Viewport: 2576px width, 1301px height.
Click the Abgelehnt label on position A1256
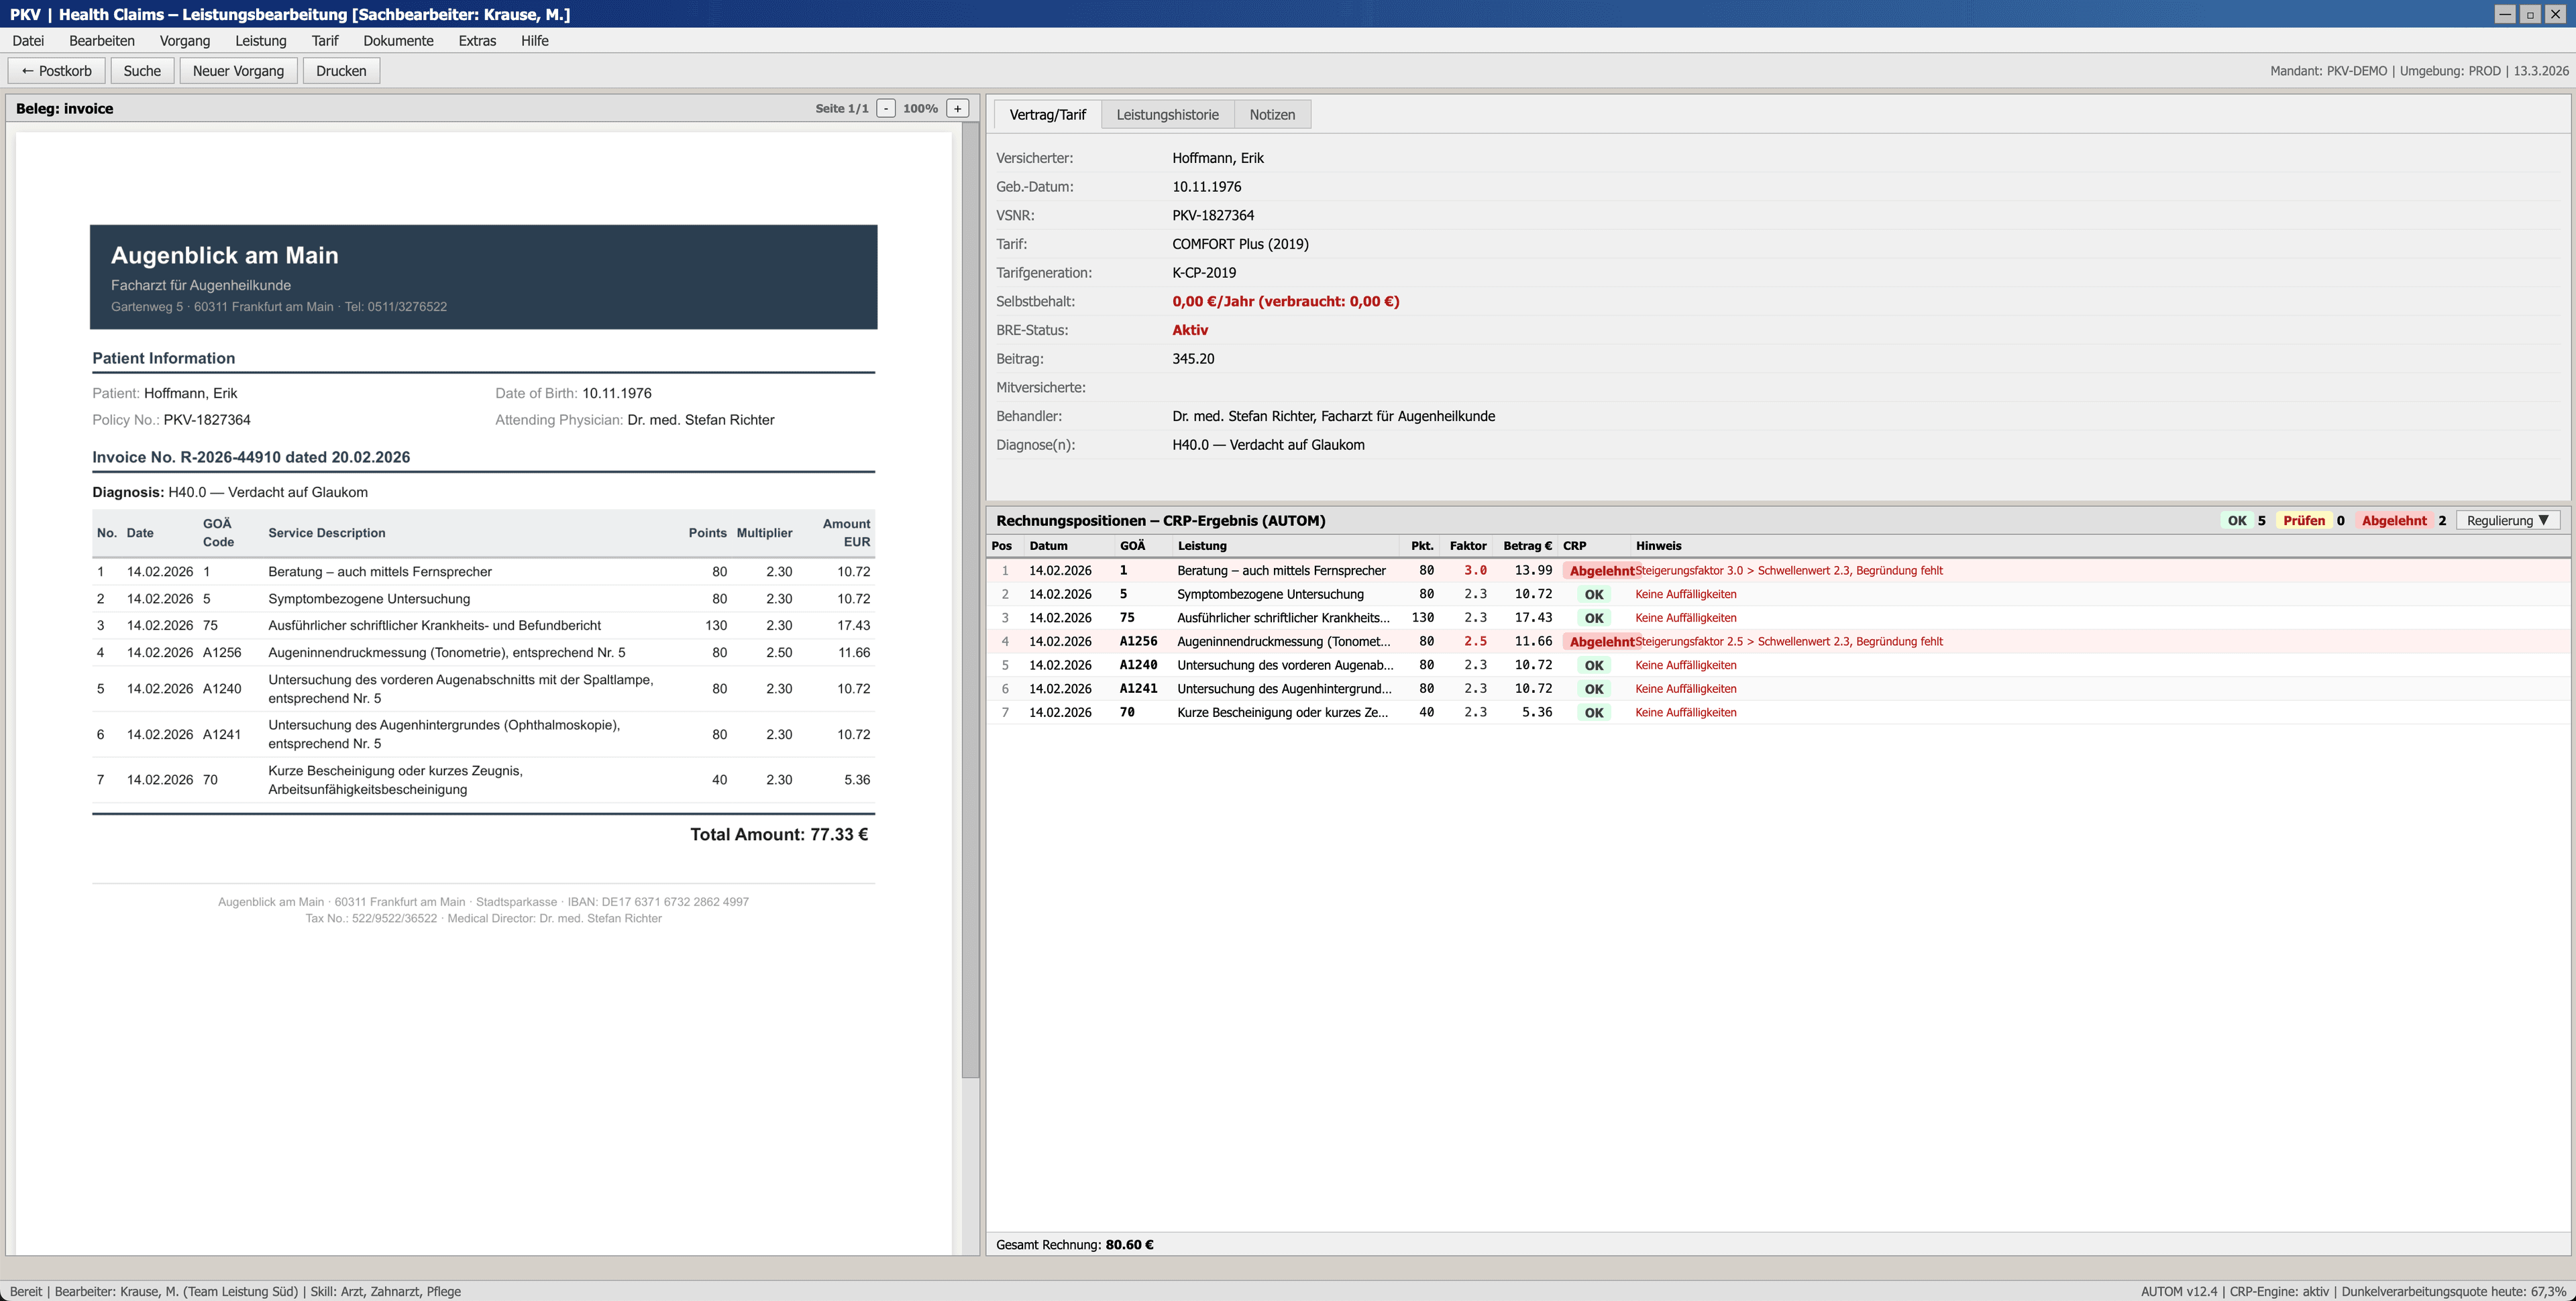point(1603,641)
